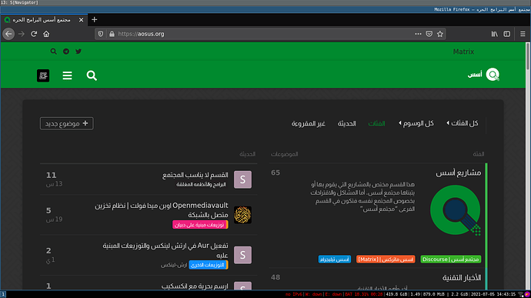
Task: Click reply count 11 on first topic
Action: click(x=51, y=176)
